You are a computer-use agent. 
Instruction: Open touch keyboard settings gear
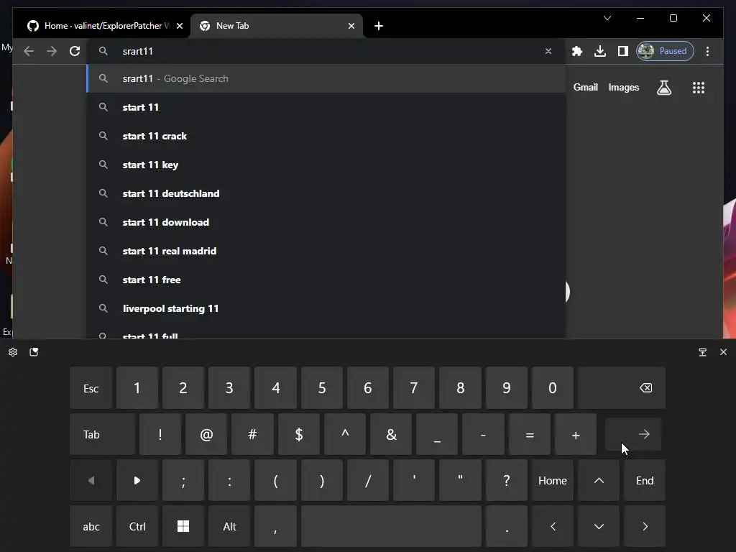click(x=13, y=352)
